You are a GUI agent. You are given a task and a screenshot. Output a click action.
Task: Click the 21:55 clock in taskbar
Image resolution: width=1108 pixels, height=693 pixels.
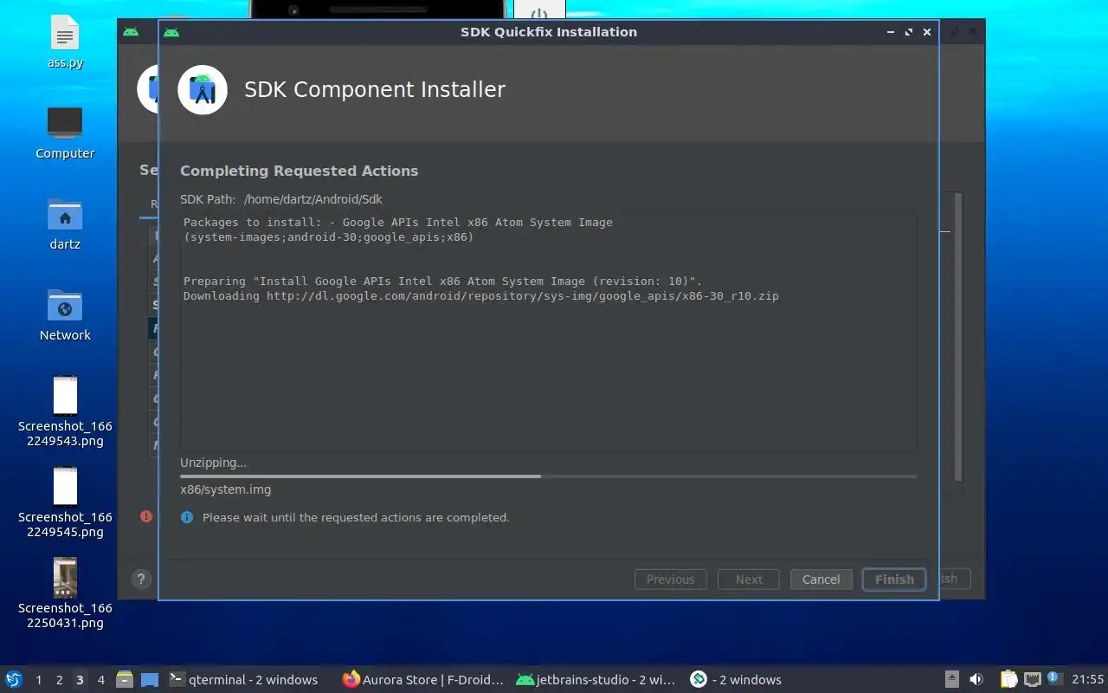click(x=1087, y=680)
